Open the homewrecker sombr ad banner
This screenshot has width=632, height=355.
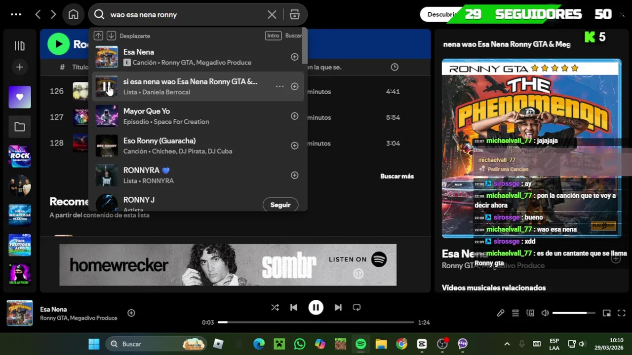coord(228,265)
